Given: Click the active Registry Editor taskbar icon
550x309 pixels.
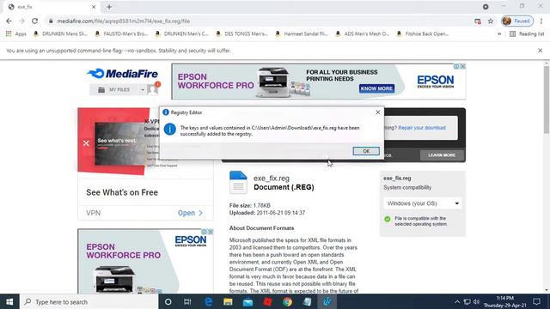Looking at the screenshot, I should [327, 301].
